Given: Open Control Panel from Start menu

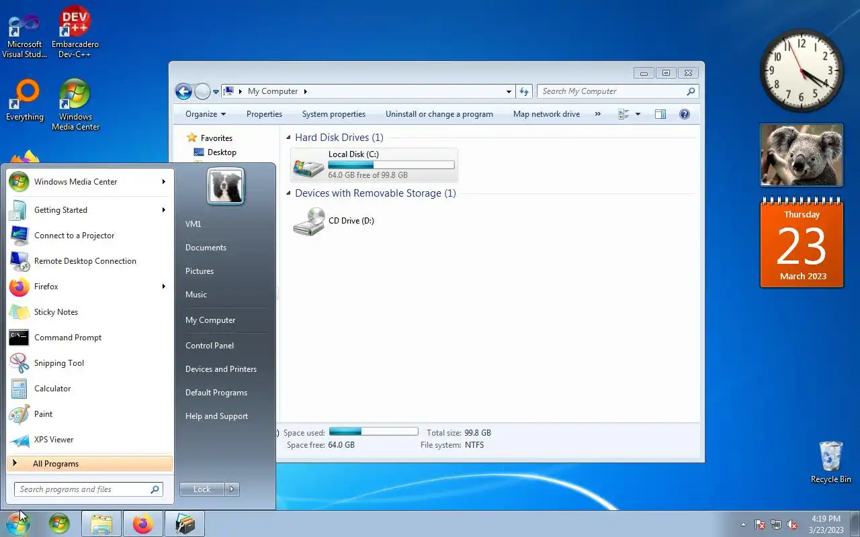Looking at the screenshot, I should coord(210,346).
